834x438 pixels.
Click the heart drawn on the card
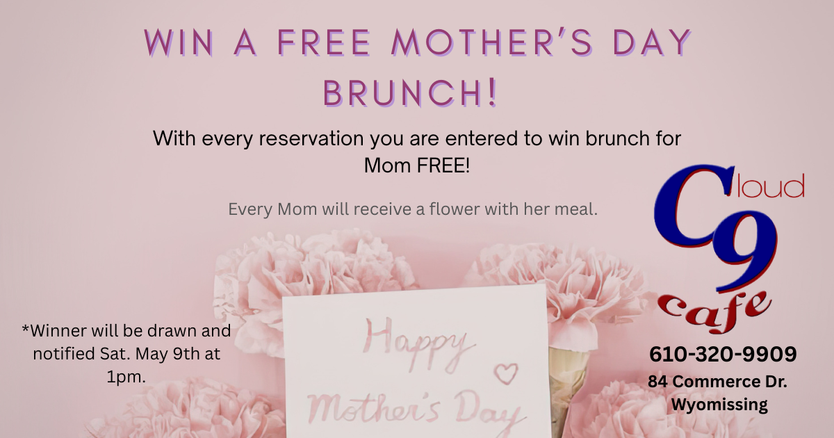click(x=505, y=373)
